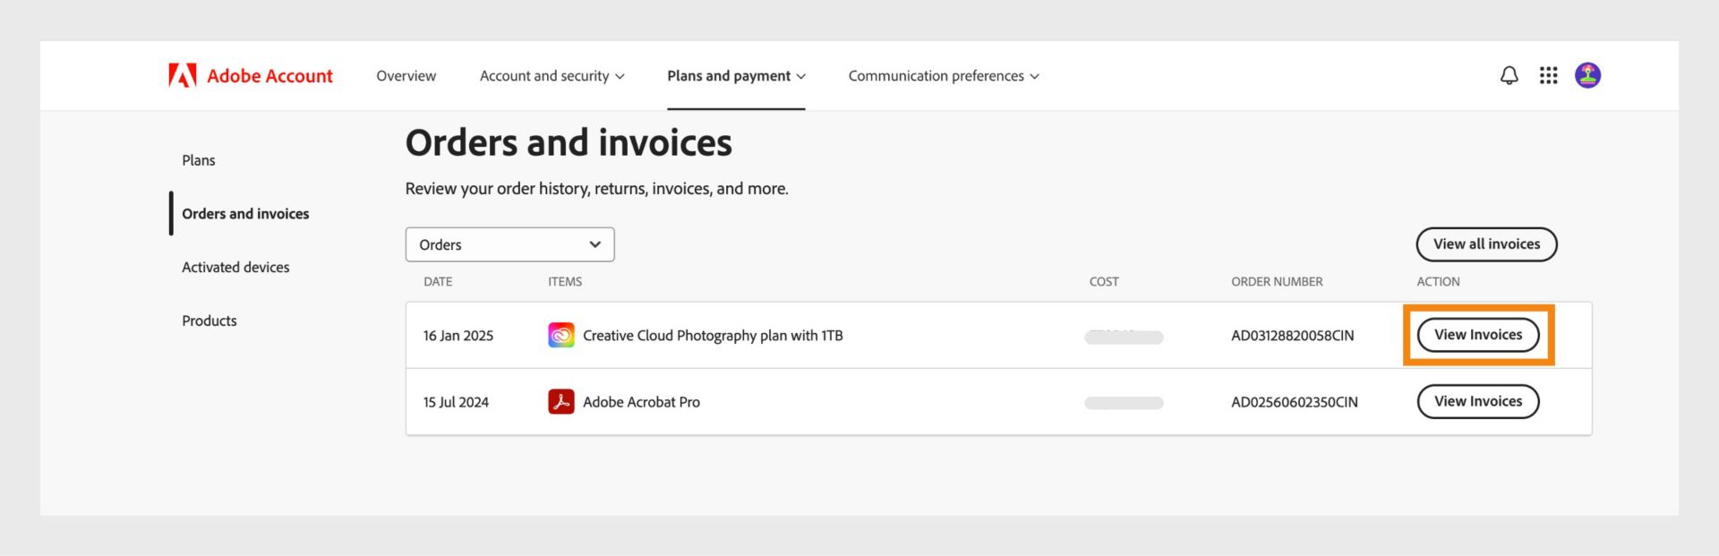Open the Overview tab

pyautogui.click(x=406, y=76)
